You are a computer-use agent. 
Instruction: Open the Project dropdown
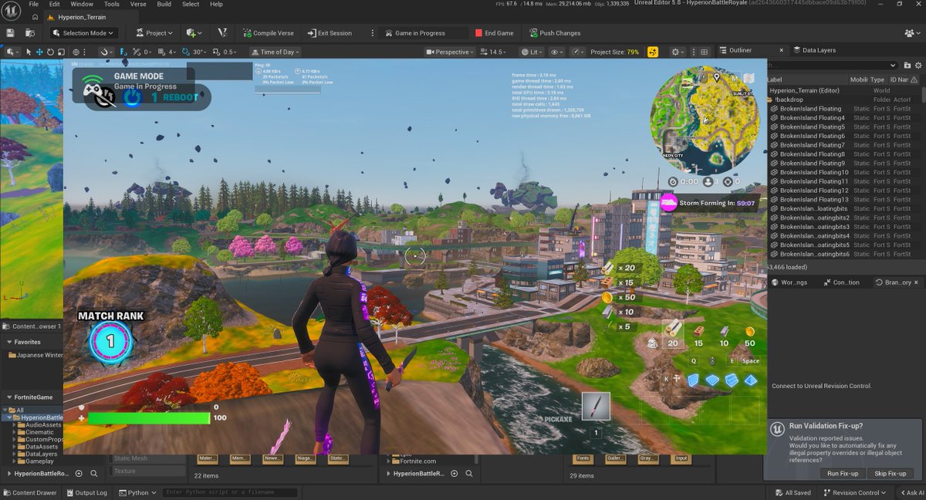154,33
